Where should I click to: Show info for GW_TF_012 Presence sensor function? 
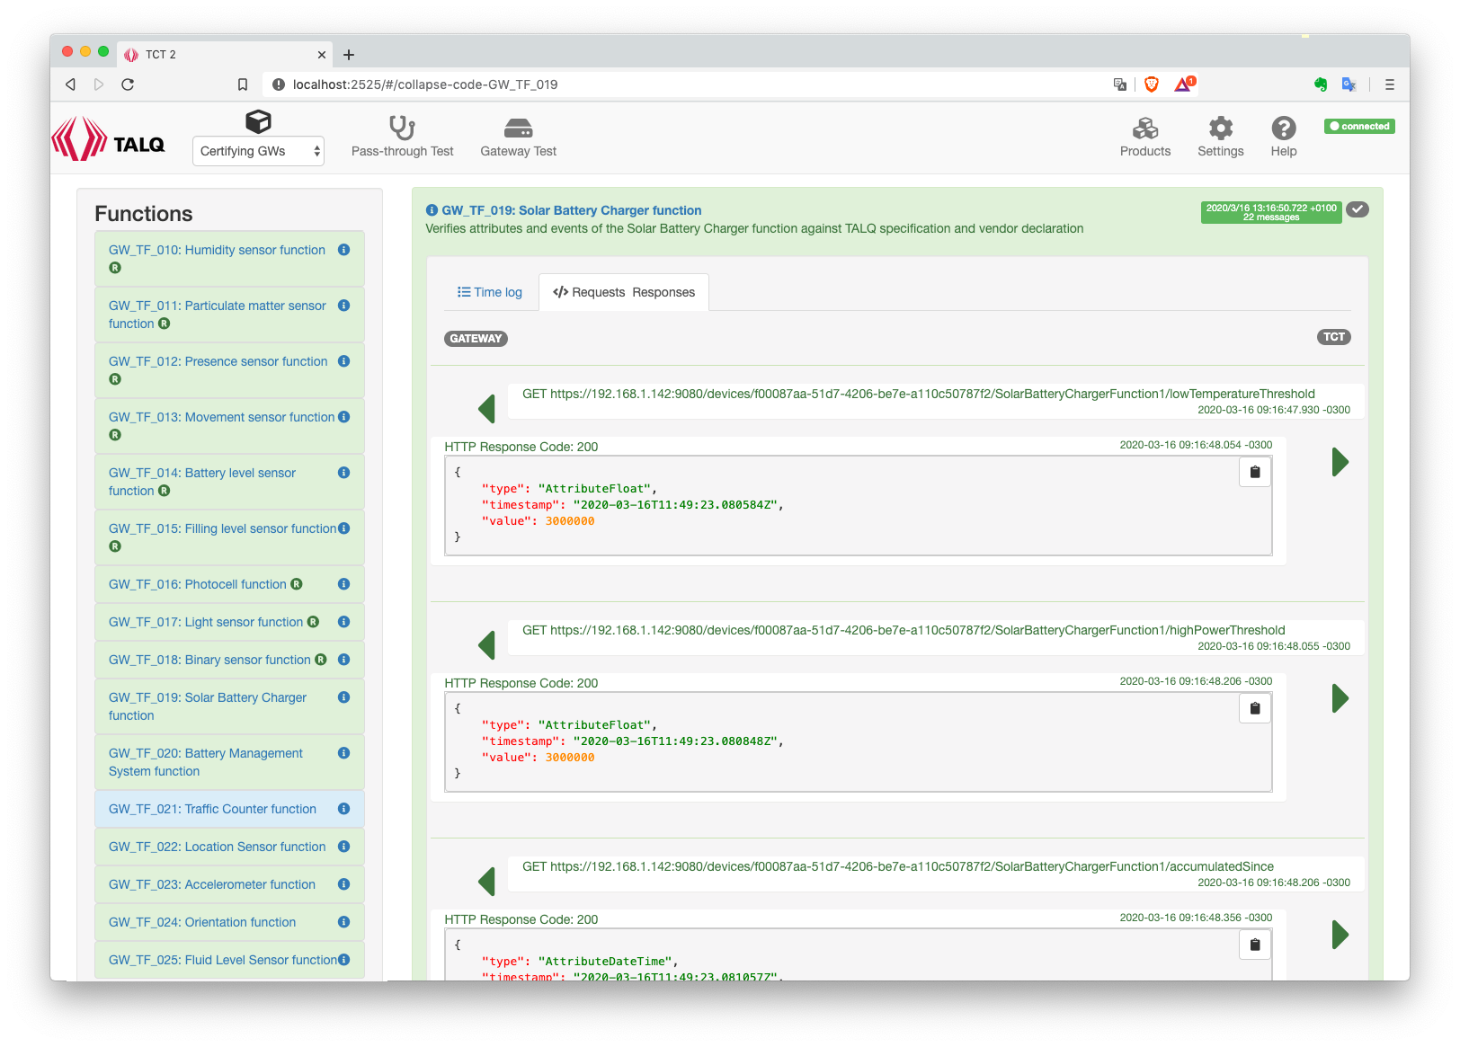(343, 361)
